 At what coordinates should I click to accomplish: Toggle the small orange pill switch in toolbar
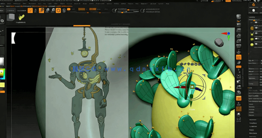(x=69, y=9)
